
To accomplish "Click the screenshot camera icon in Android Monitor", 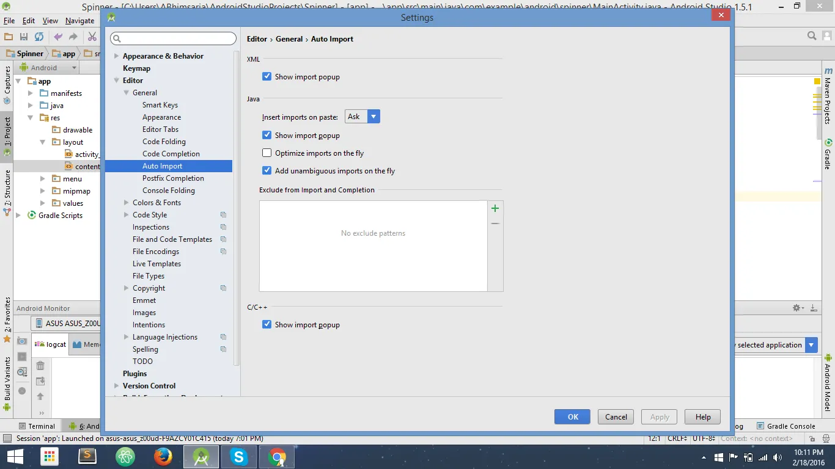I will [x=22, y=341].
